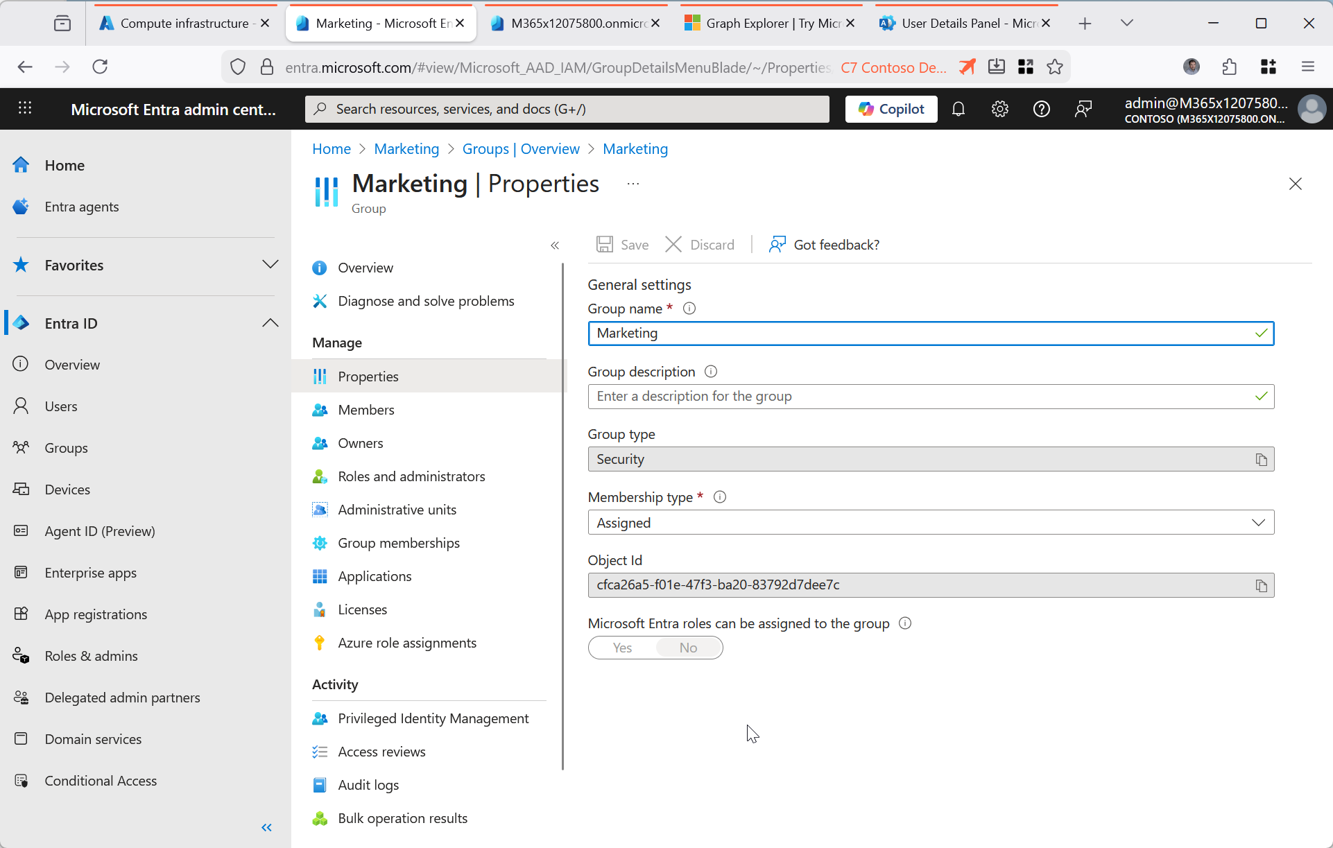Open the app launcher waffle icon
Viewport: 1333px width, 848px height.
click(x=25, y=109)
